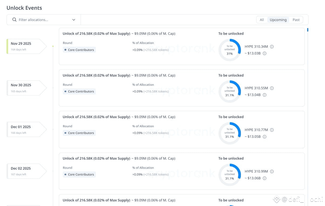Switch to the Past events tab
Viewport: 325px width, 206px height.
[296, 20]
